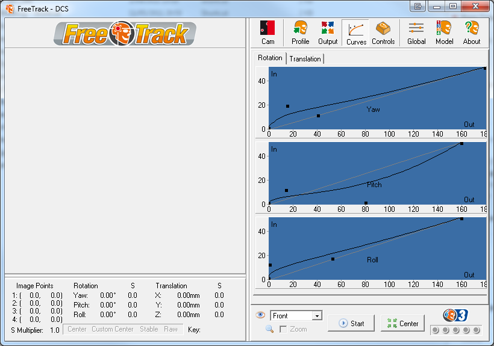Click the Center button with green arrows
The image size is (494, 346).
[402, 323]
